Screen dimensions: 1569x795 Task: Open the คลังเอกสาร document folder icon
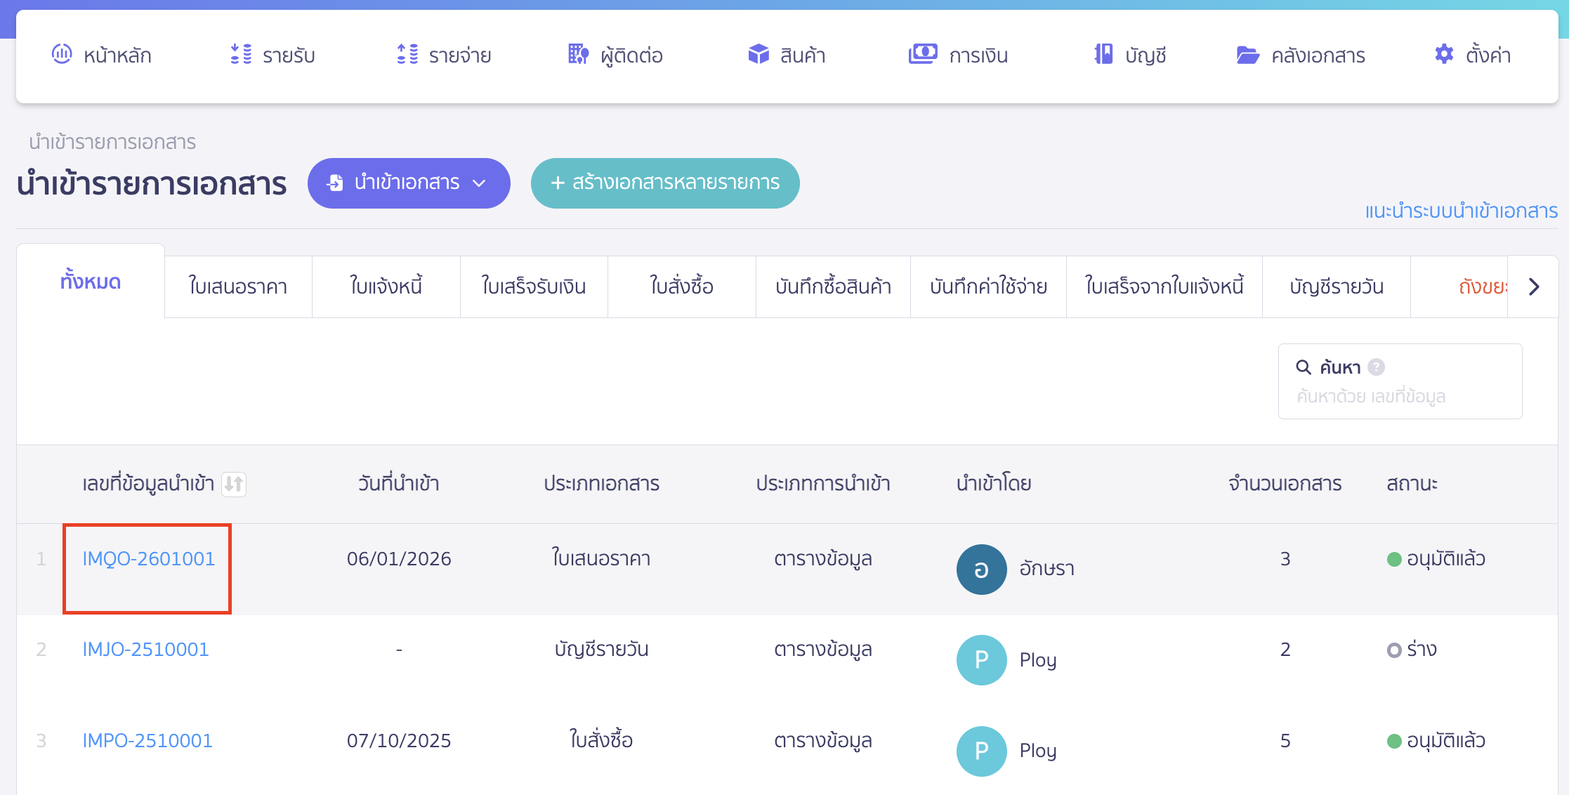click(x=1247, y=54)
